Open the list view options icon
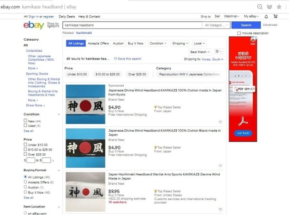 tap(219, 51)
